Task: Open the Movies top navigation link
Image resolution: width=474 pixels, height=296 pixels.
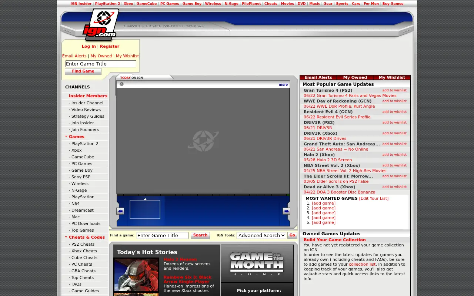Action: point(287,4)
